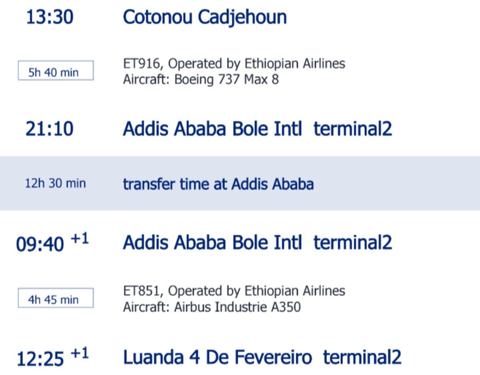Image resolution: width=480 pixels, height=375 pixels.
Task: Click the 21:10 arrival time
Action: (50, 129)
